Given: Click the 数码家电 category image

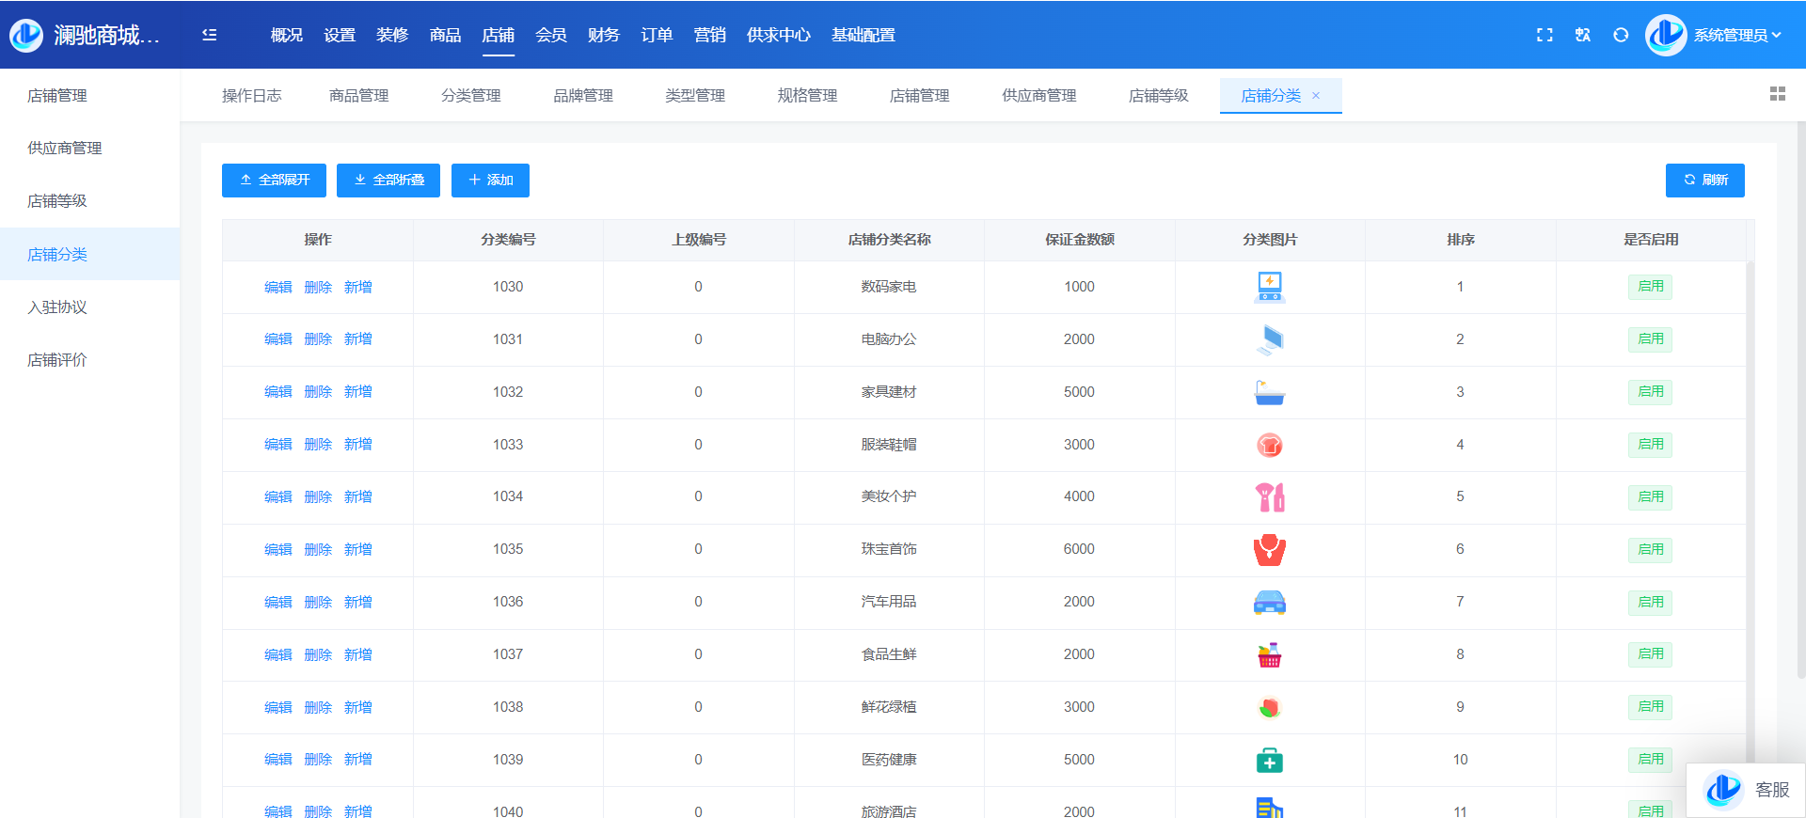Looking at the screenshot, I should [1270, 287].
